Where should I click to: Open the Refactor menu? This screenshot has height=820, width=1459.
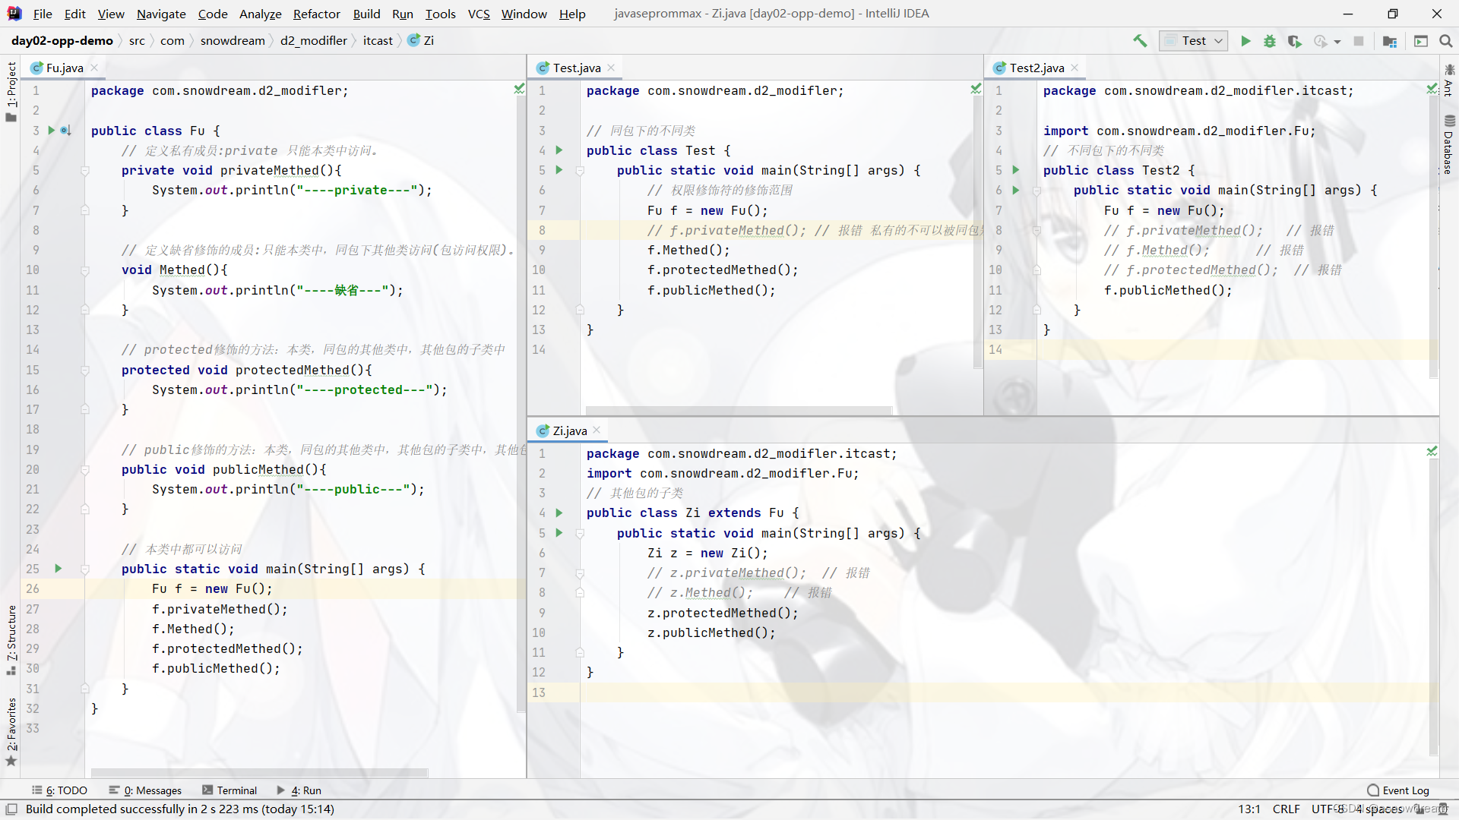[316, 14]
